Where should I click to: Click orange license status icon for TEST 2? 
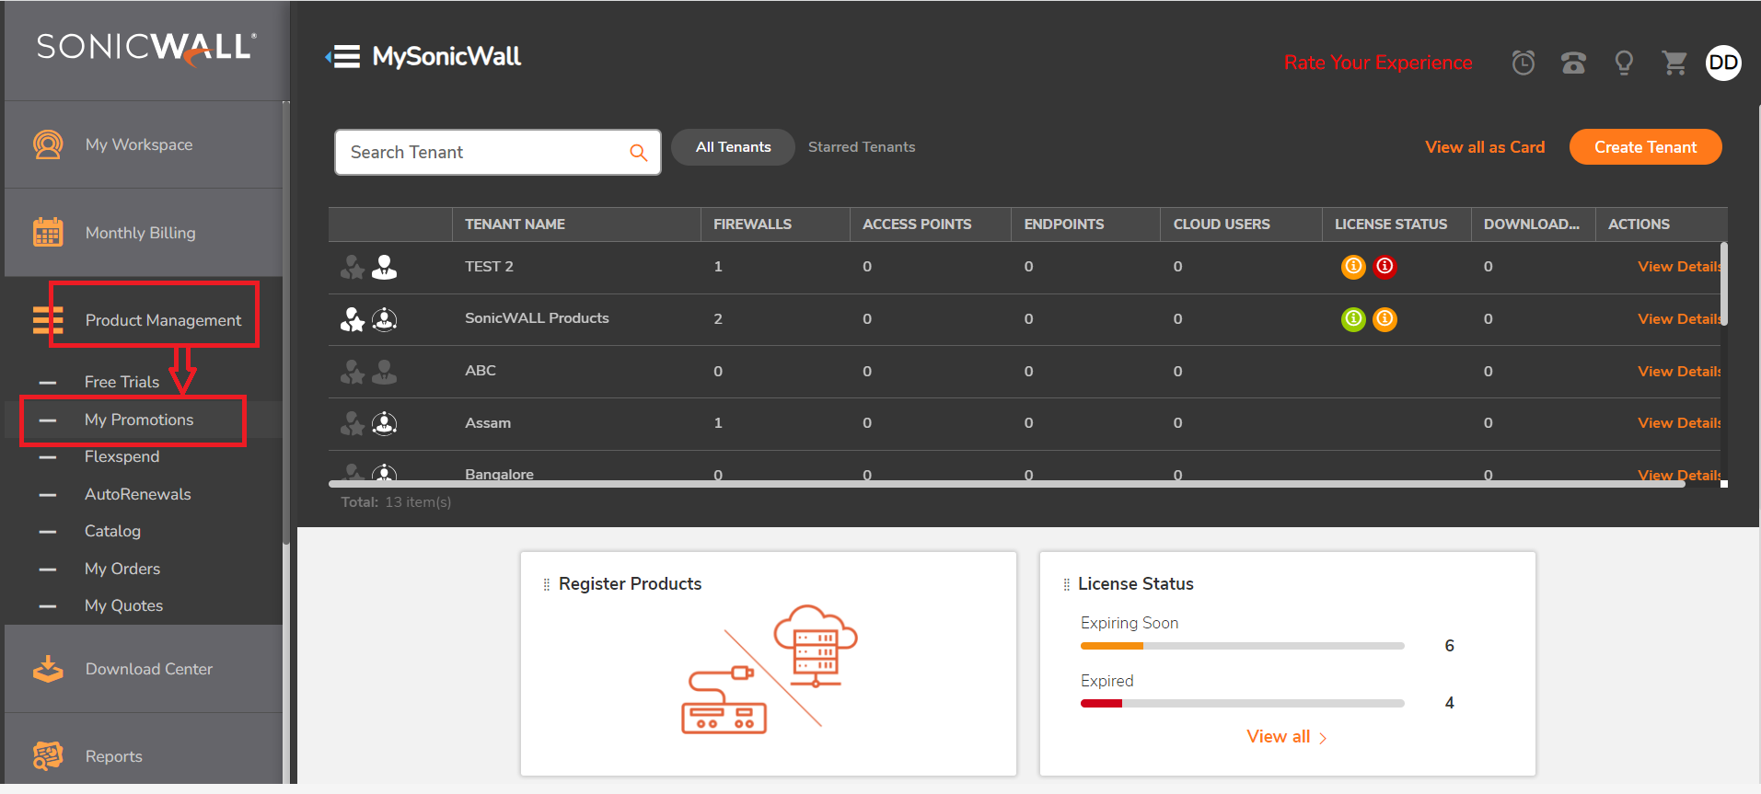[x=1353, y=267]
